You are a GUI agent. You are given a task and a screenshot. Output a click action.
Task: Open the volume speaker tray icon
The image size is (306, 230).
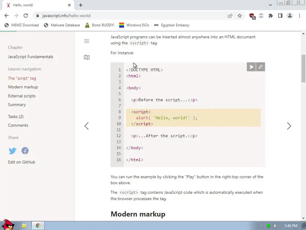click(276, 226)
